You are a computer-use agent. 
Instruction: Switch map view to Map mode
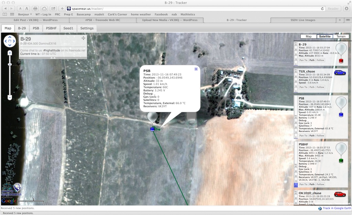tap(308, 36)
